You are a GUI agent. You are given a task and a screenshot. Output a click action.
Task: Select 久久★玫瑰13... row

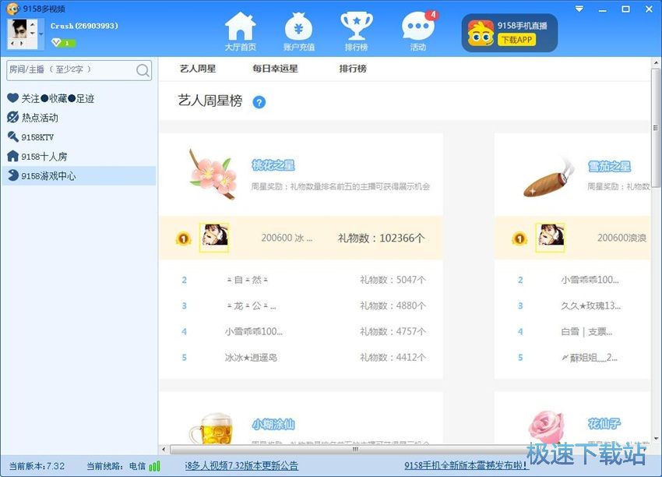(x=590, y=306)
